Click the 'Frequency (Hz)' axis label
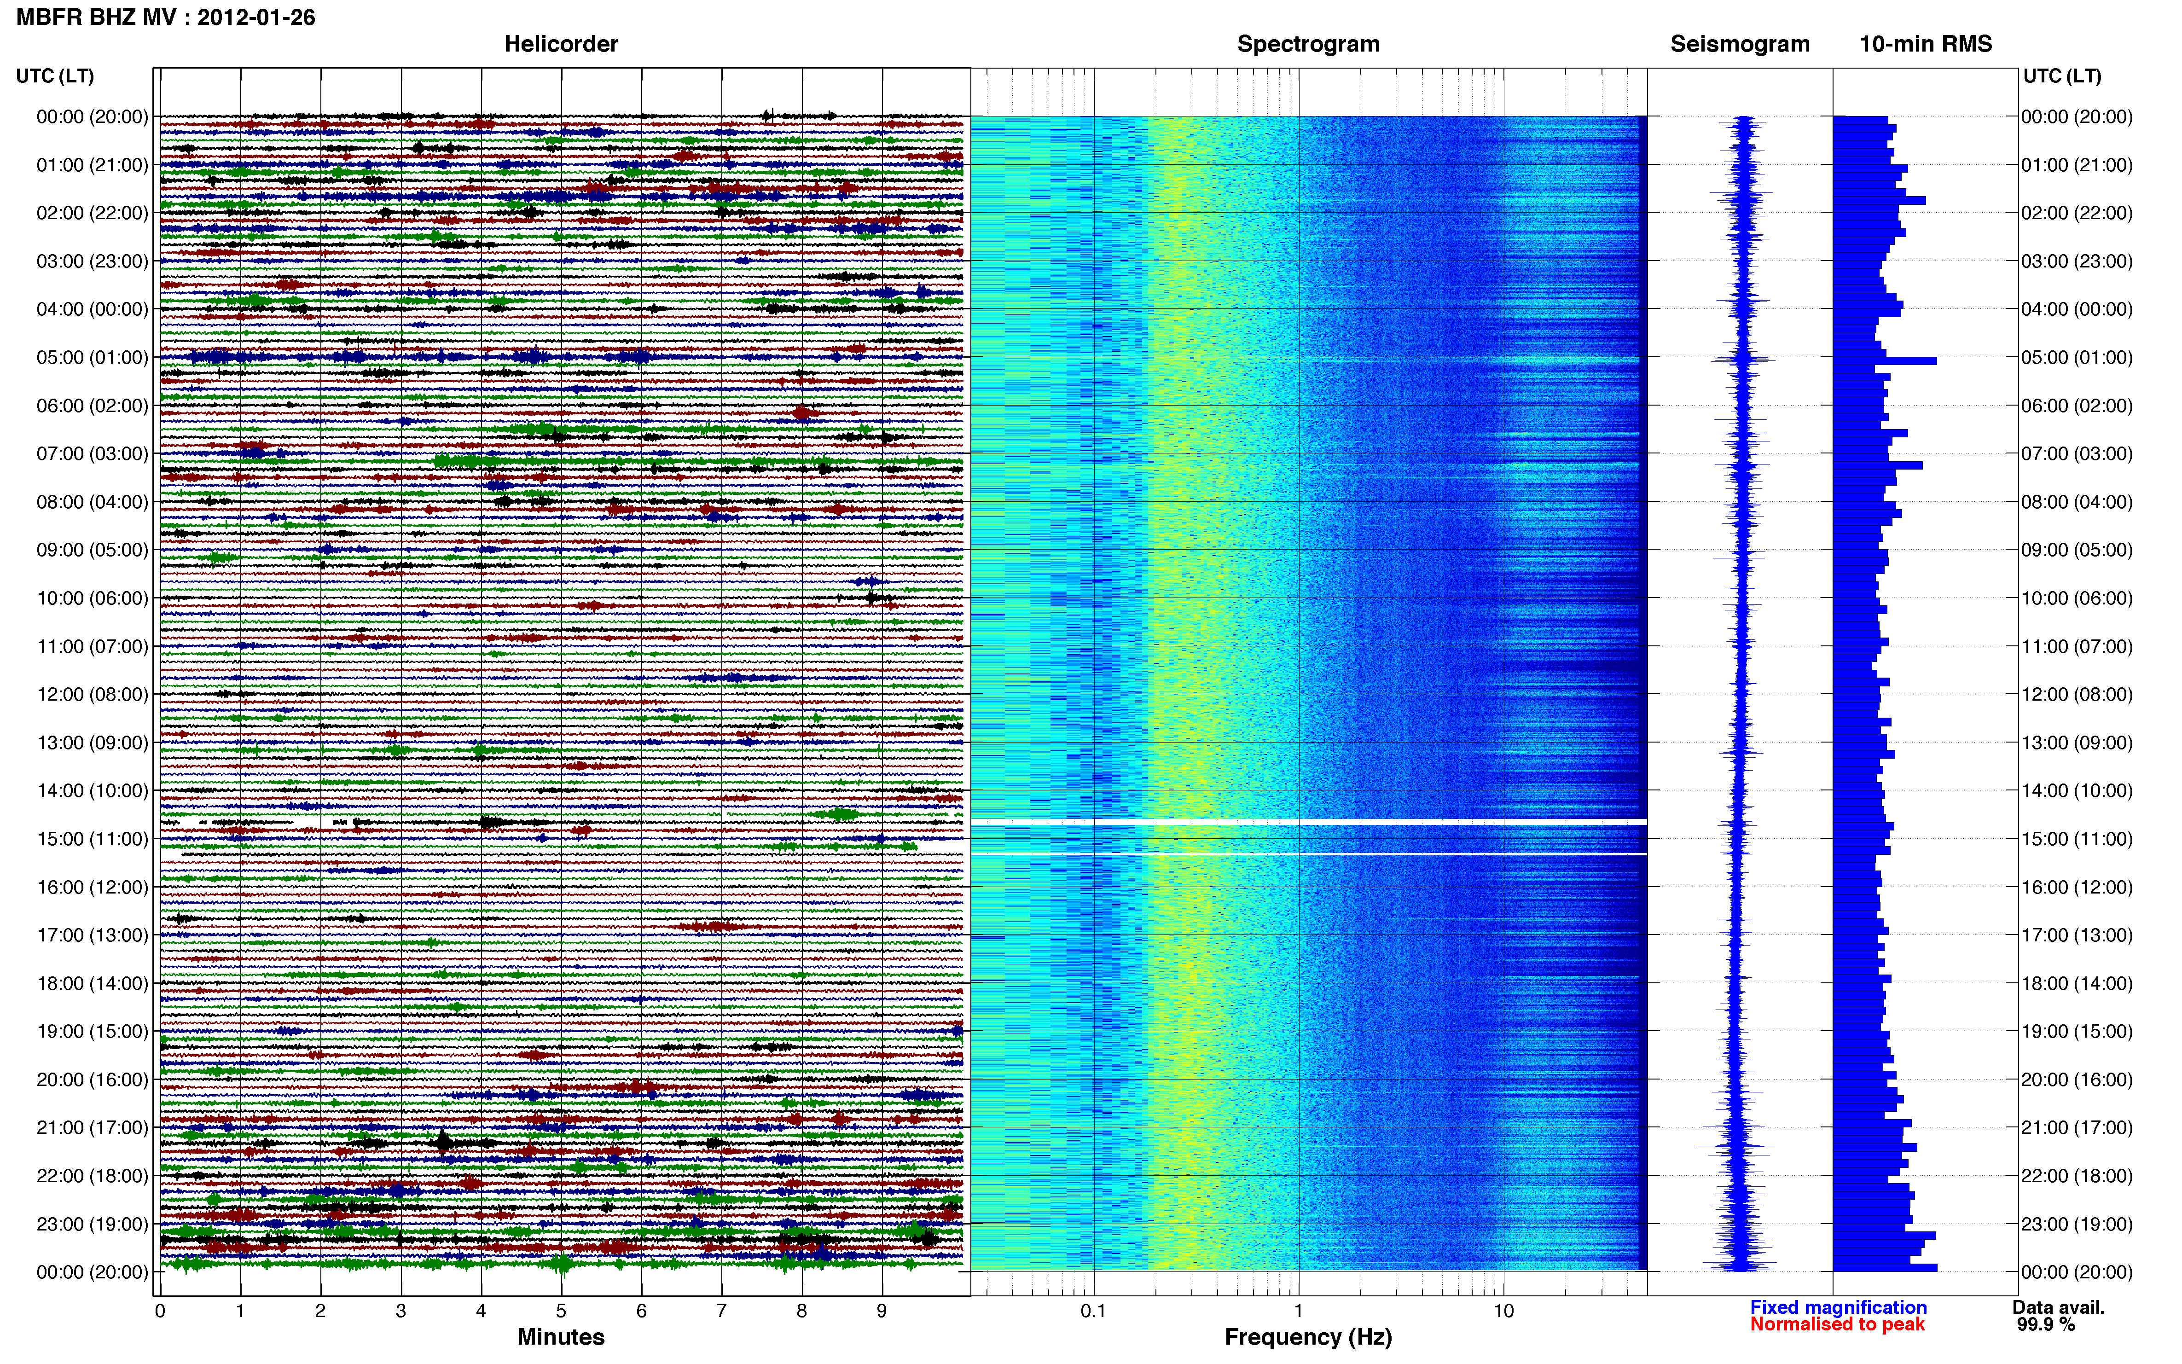This screenshot has height=1364, width=2182. 1308,1337
